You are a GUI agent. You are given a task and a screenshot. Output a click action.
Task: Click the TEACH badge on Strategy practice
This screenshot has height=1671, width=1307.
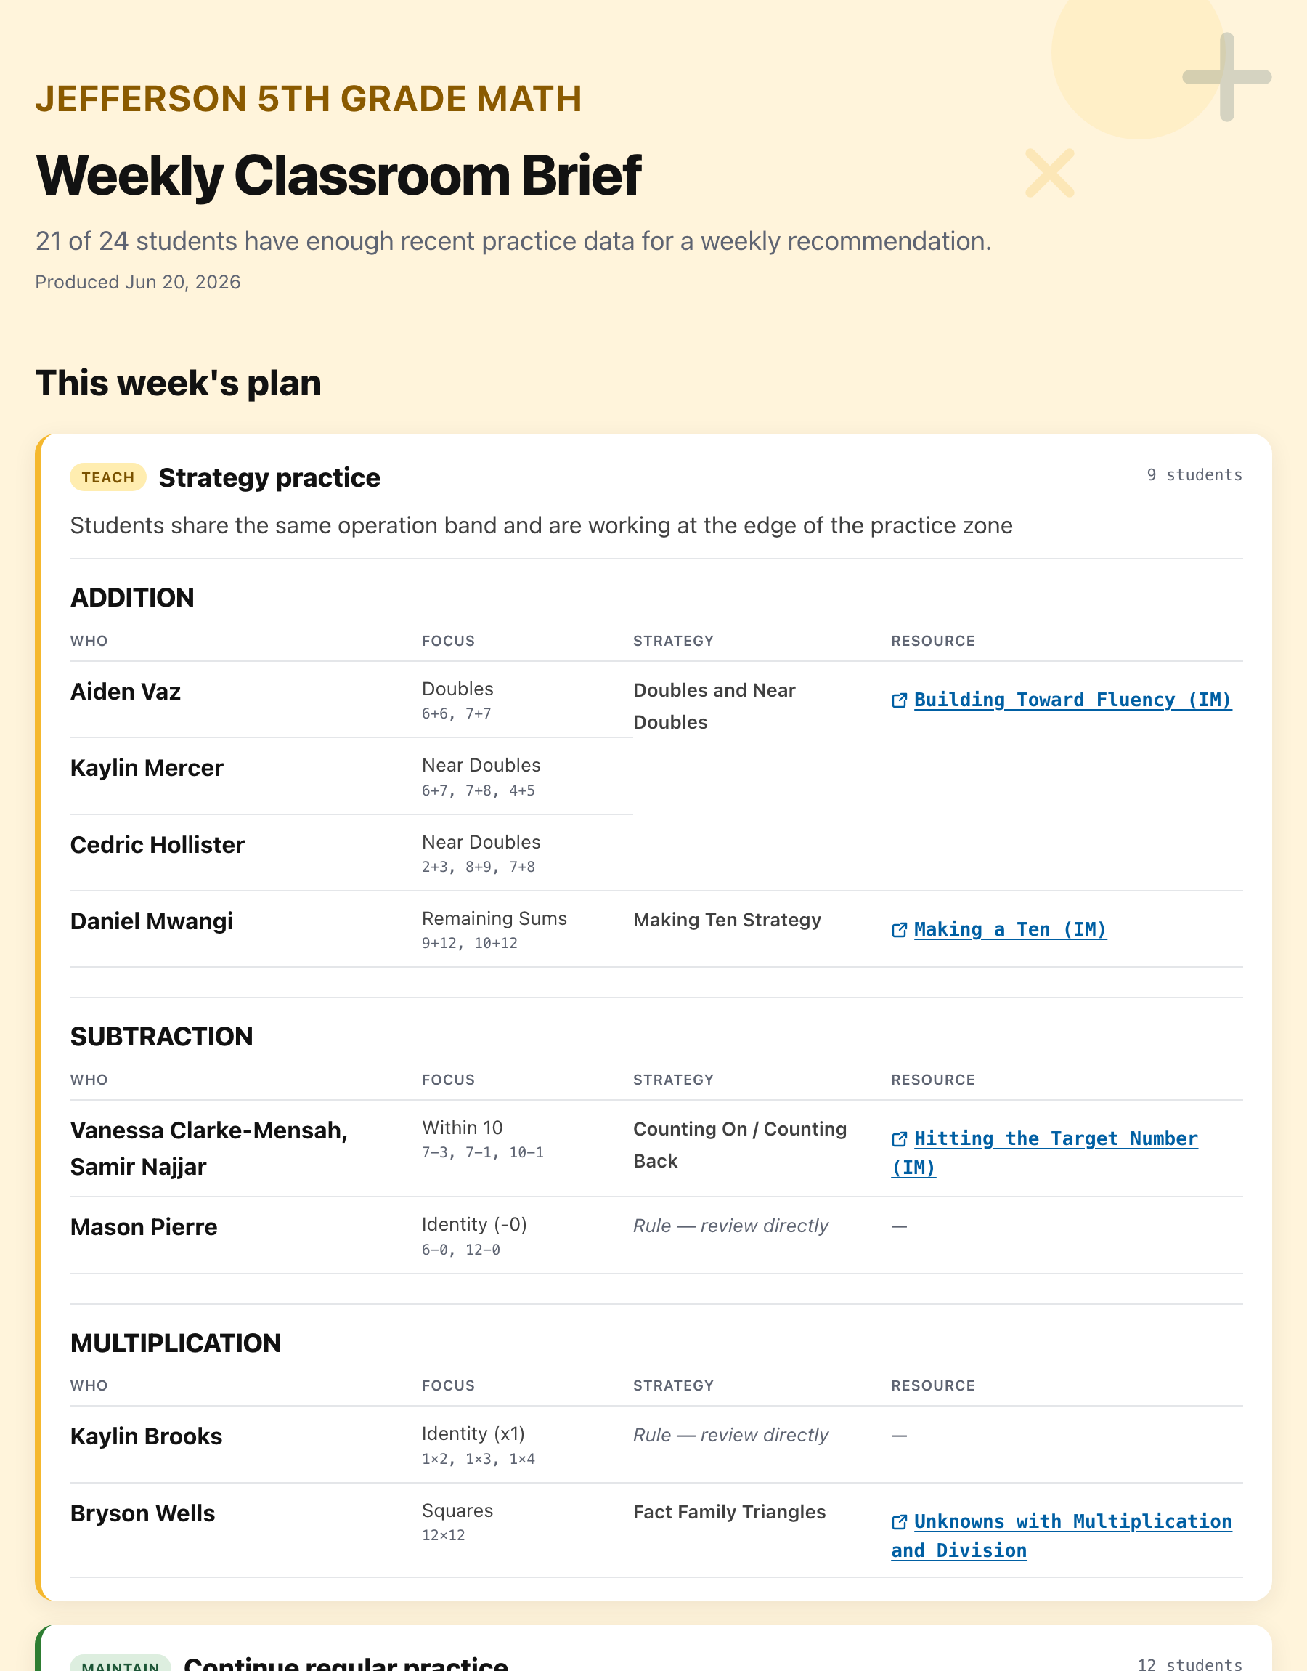coord(108,477)
